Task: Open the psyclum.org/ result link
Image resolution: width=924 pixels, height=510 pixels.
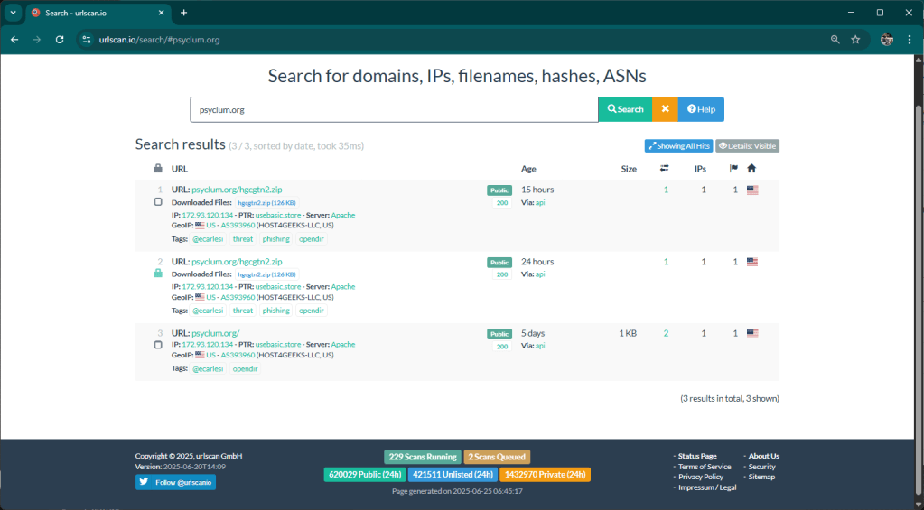Action: click(215, 333)
